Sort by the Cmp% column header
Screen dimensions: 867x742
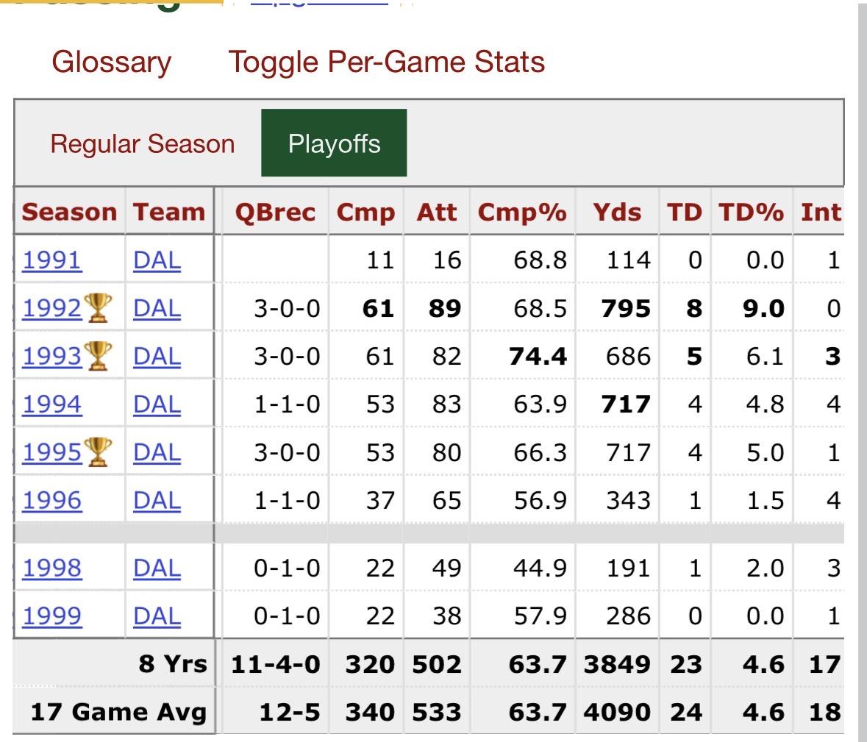(x=522, y=212)
